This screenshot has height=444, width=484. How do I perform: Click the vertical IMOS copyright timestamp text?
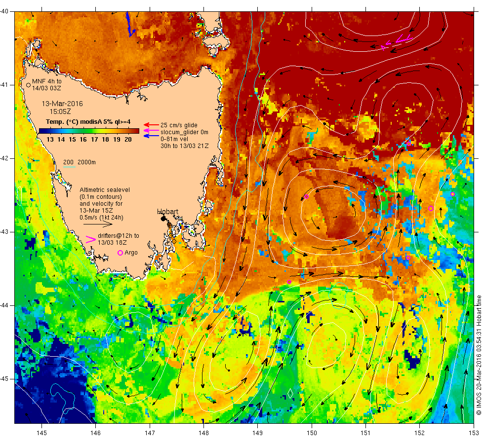pos(479,355)
